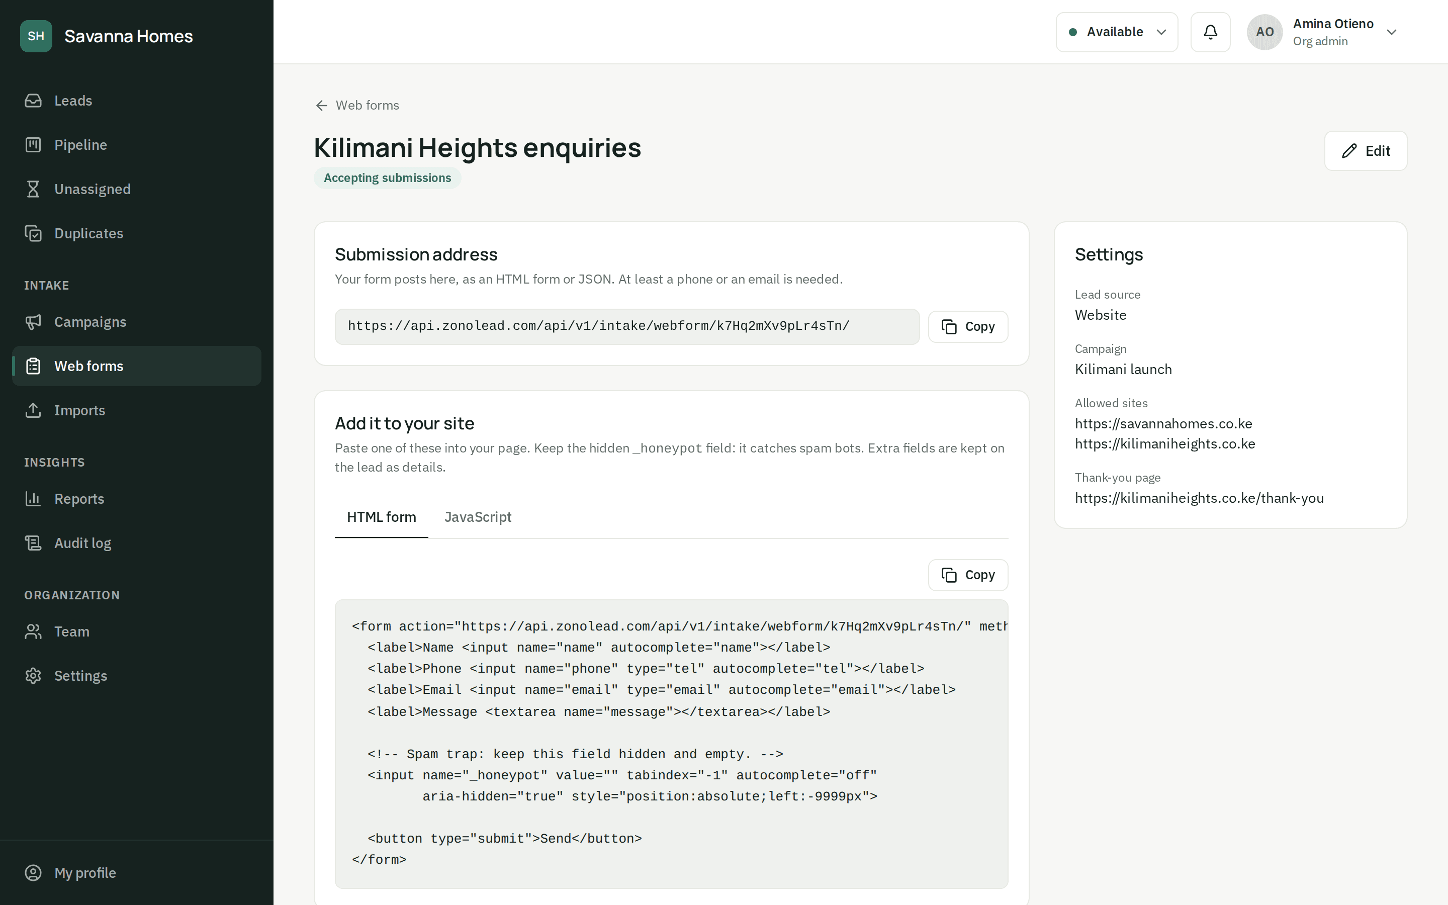Click the Accepting submissions badge
1448x905 pixels.
[387, 178]
